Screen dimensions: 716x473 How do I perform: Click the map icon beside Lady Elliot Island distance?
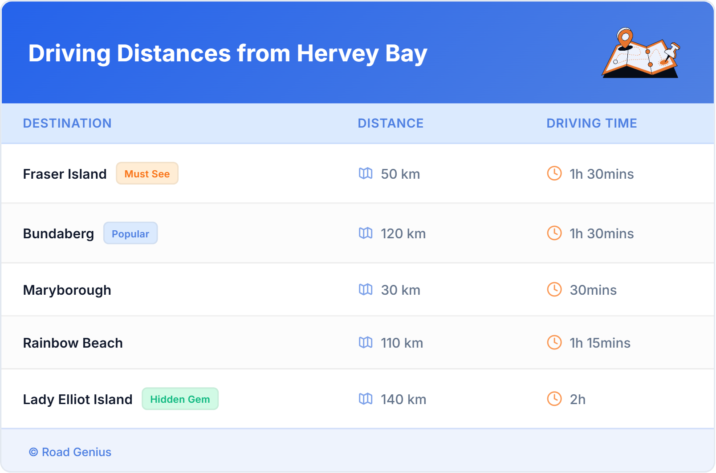tap(366, 399)
